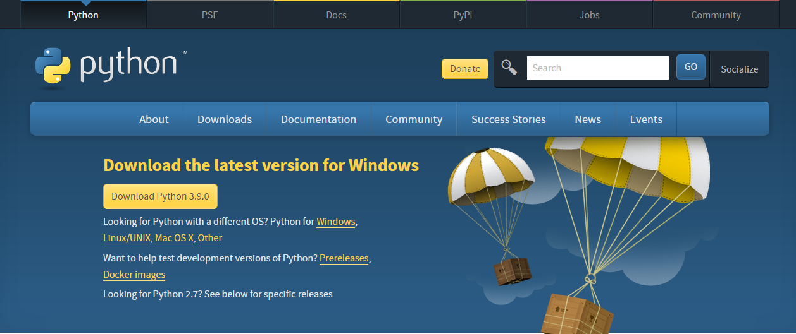This screenshot has width=796, height=334.
Task: Open the Success Stories menu
Action: click(509, 119)
